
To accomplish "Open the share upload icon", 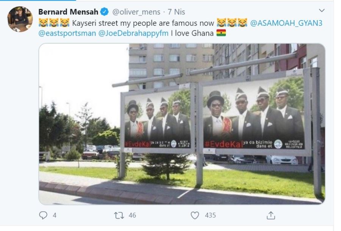I will coord(271,215).
